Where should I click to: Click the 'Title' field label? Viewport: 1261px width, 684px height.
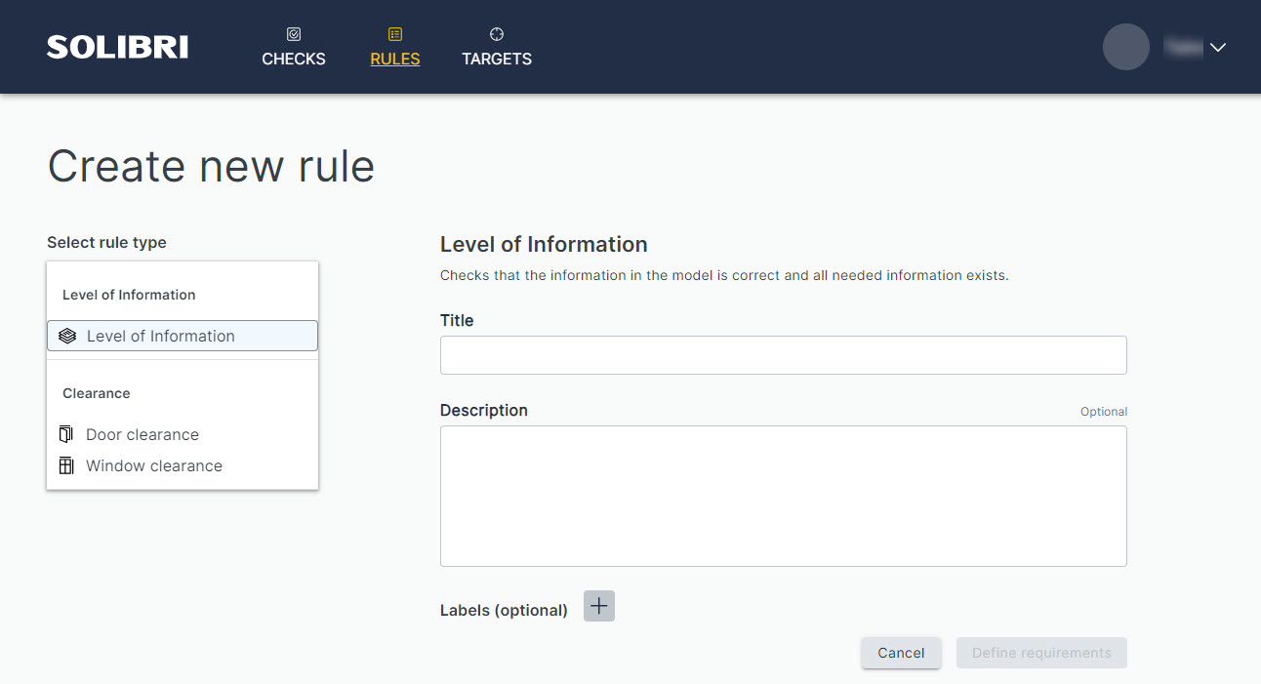click(x=457, y=320)
